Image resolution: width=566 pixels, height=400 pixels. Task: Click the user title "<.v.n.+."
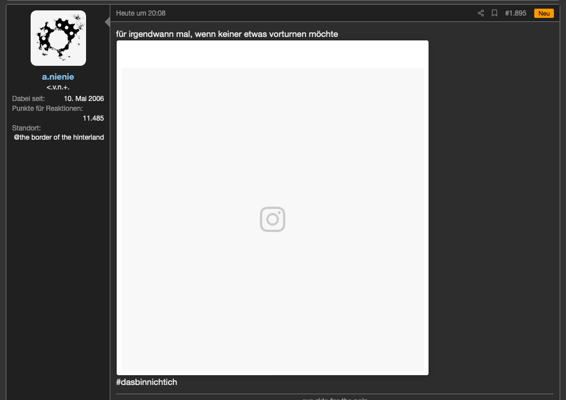tap(58, 87)
